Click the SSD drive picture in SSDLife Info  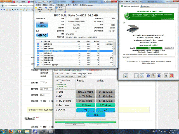pos(132,28)
